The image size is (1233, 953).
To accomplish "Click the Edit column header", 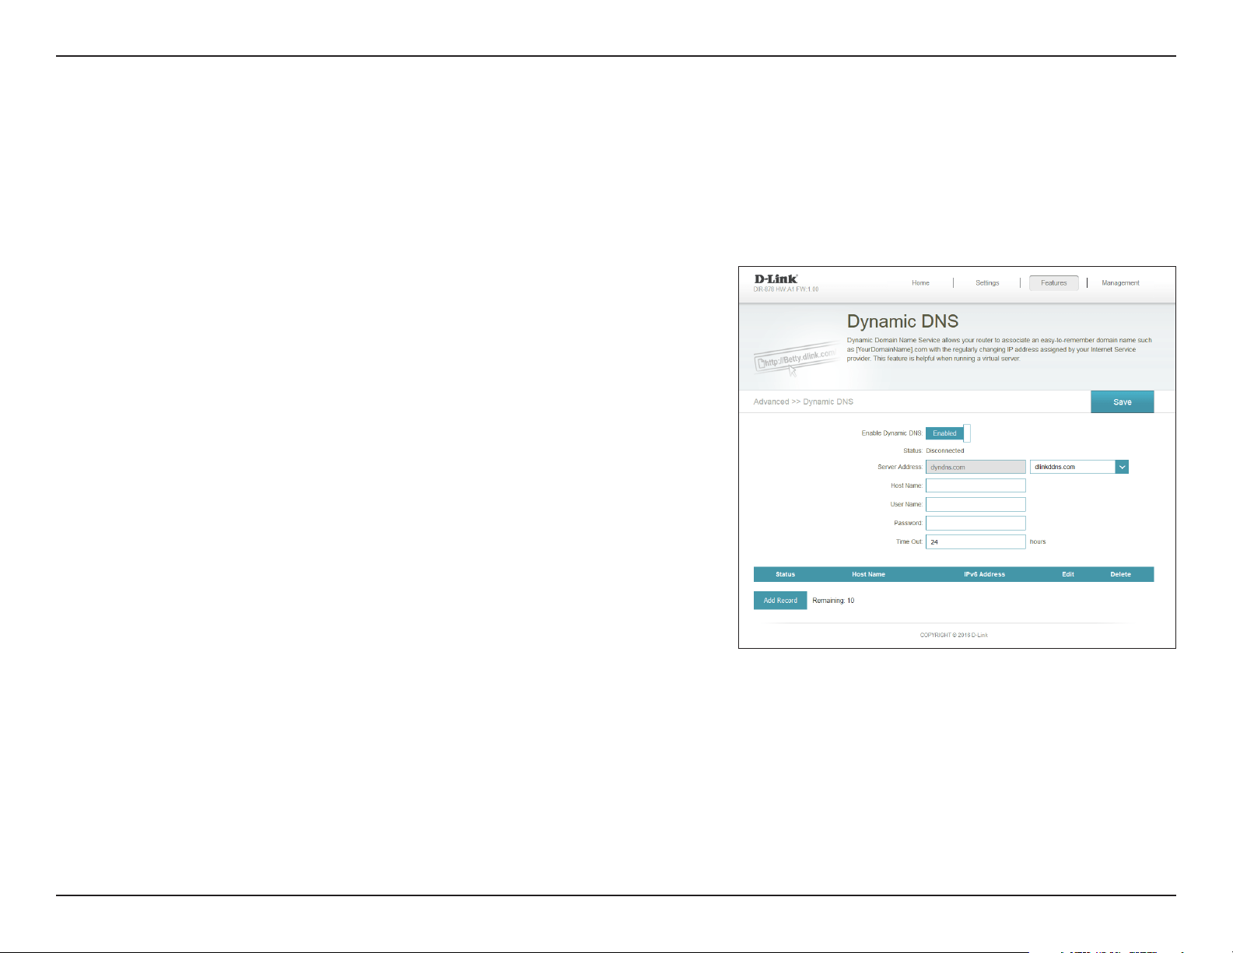I will (x=1068, y=574).
